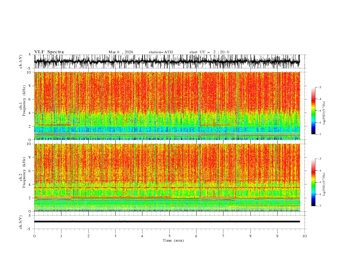
Task: Click the date 'Mar.6 , 2026' text
Action: coord(121,52)
